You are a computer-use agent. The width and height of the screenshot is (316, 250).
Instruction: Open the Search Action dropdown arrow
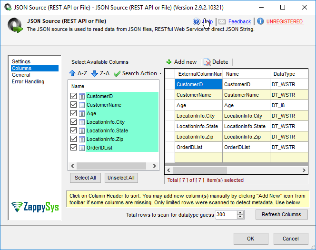click(160, 73)
